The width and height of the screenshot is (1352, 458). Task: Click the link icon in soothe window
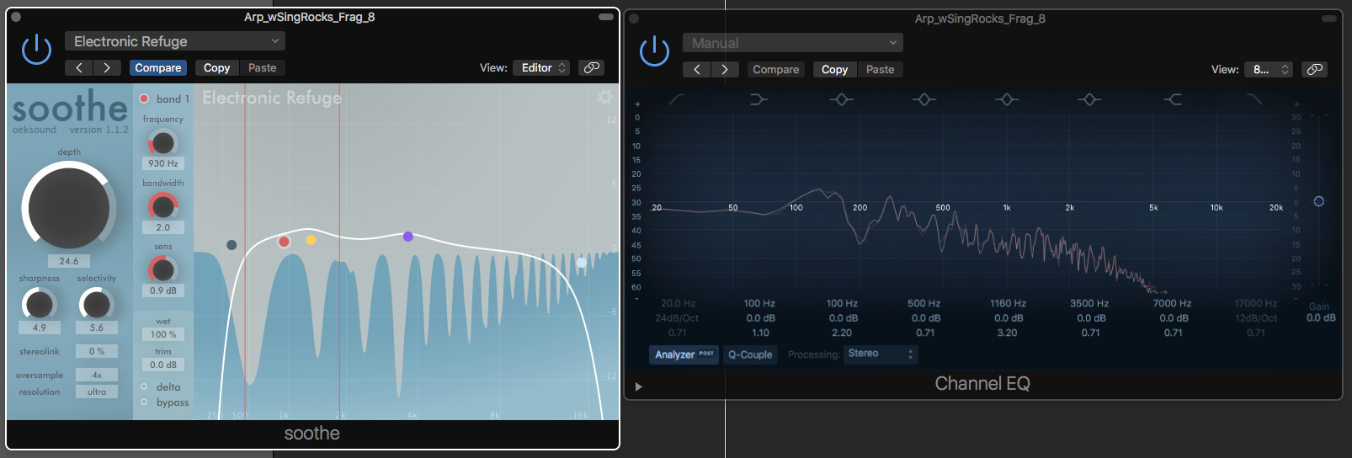(x=592, y=67)
